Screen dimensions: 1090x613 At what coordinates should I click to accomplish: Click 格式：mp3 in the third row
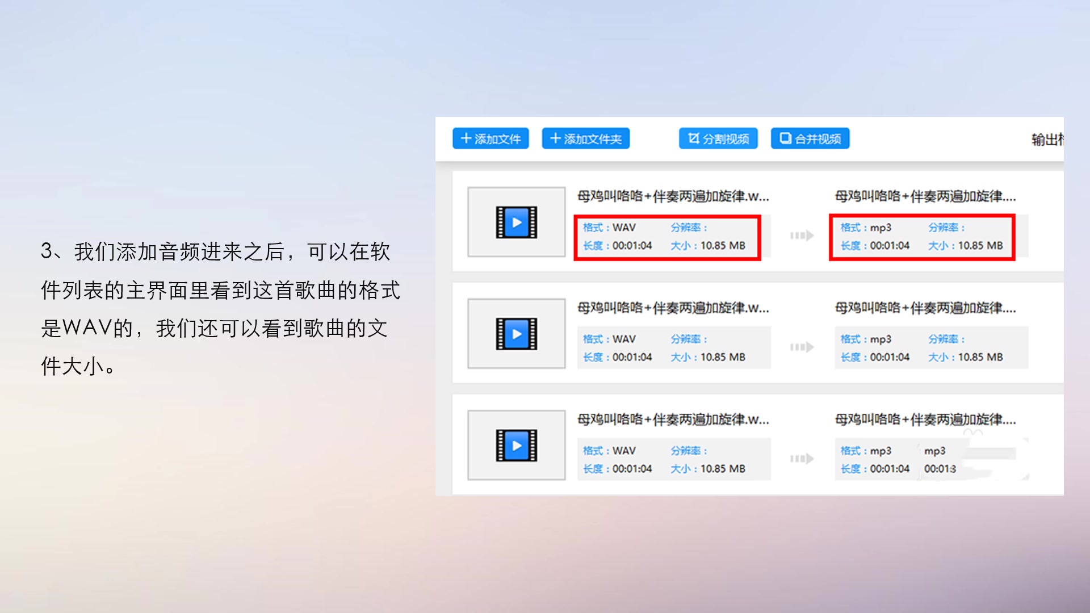[866, 451]
